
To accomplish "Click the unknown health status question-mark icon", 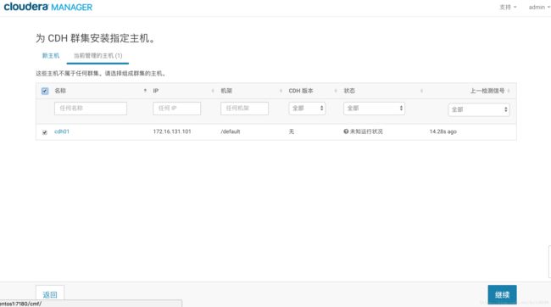I will (346, 131).
